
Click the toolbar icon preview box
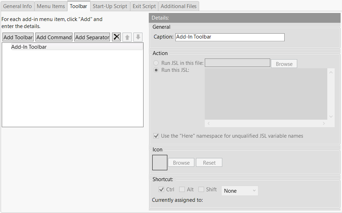click(x=160, y=162)
